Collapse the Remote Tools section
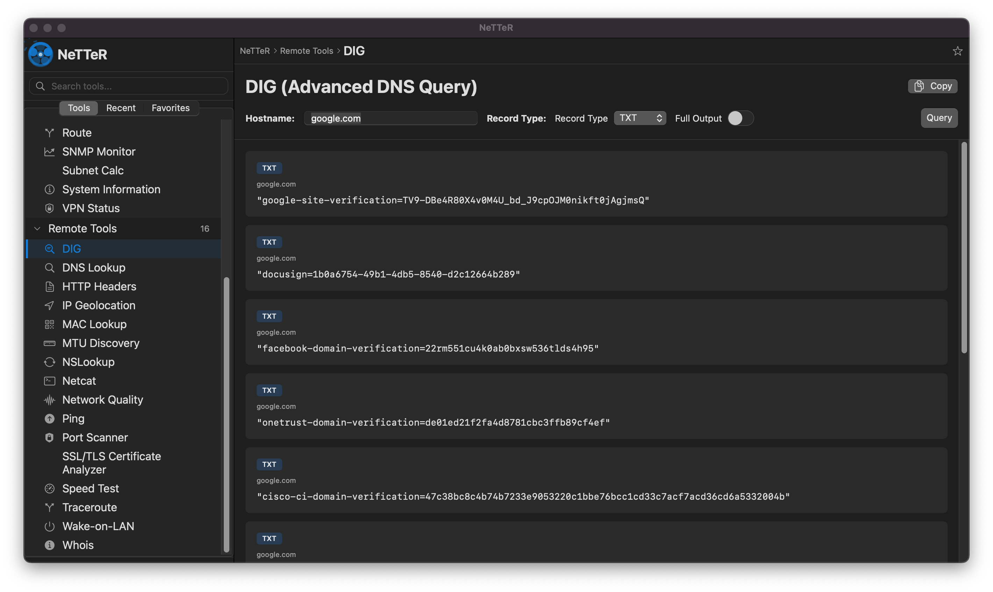 37,229
